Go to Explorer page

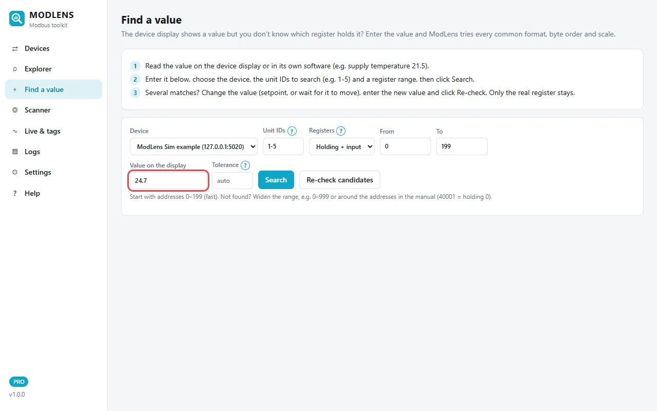[x=53, y=69]
